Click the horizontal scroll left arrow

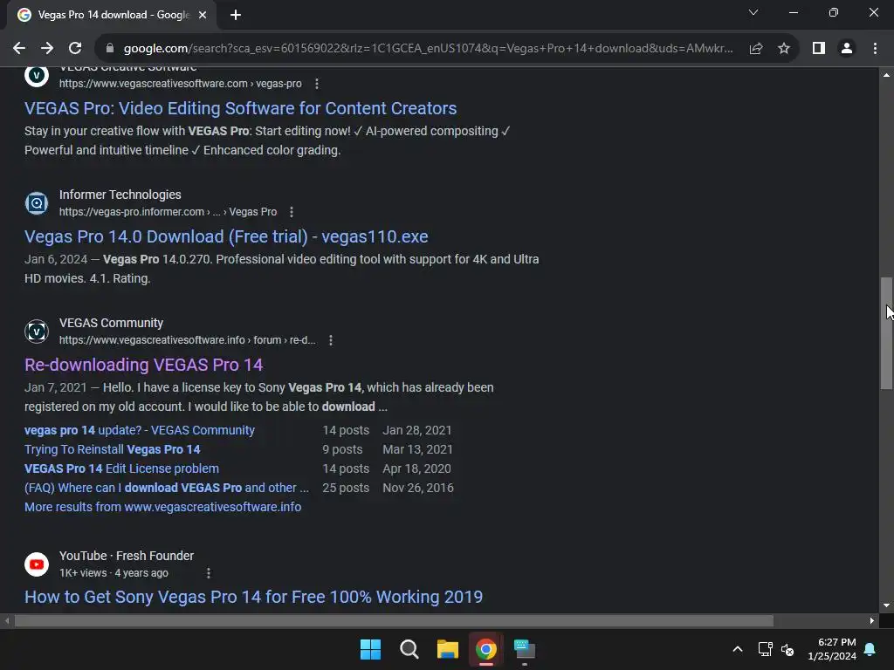[7, 621]
